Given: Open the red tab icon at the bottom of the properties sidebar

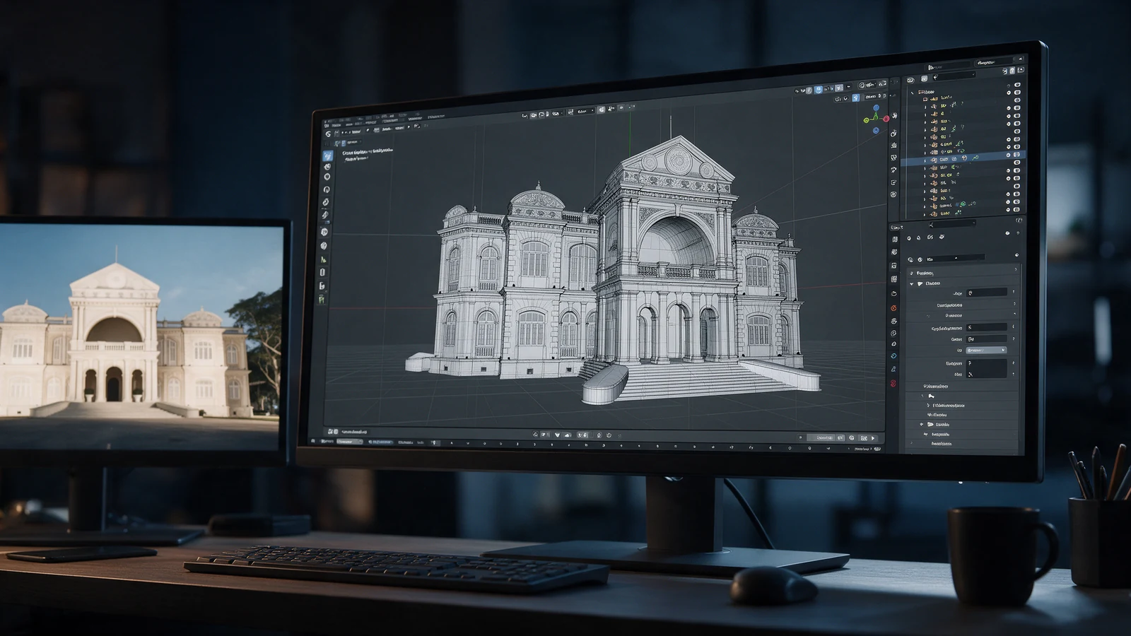Looking at the screenshot, I should [893, 383].
